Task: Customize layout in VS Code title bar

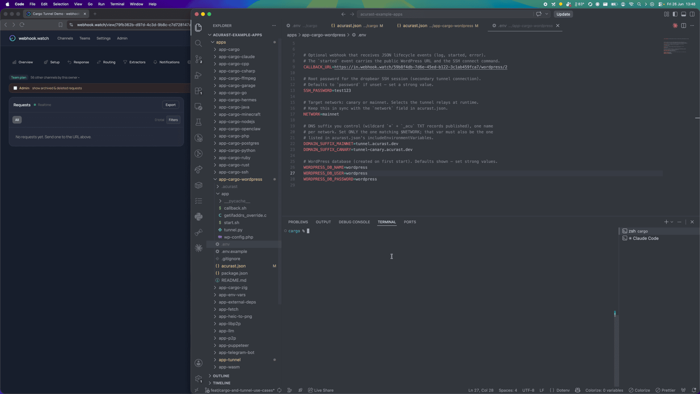Action: tap(666, 14)
